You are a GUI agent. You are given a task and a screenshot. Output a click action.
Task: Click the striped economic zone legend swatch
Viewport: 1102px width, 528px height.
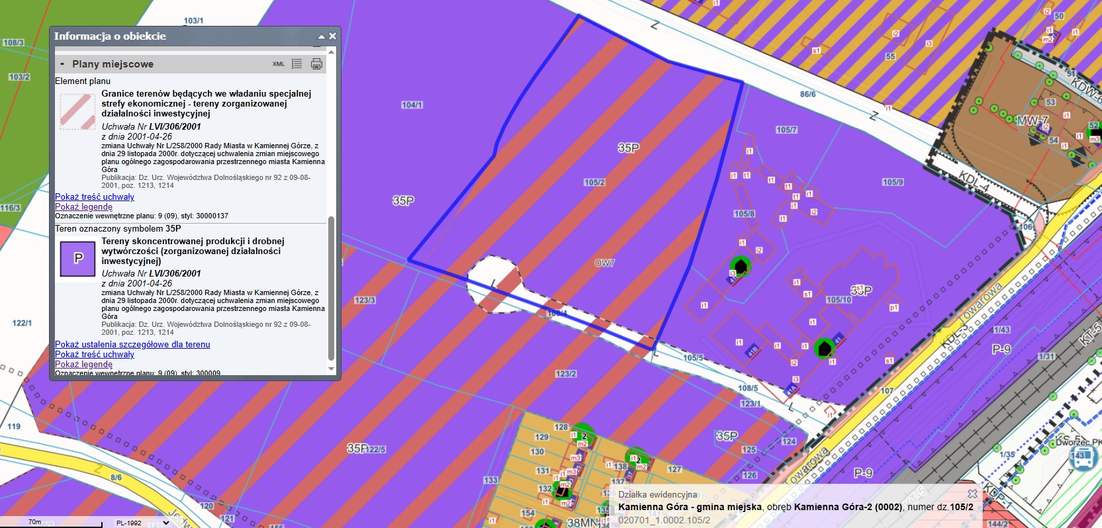click(77, 110)
